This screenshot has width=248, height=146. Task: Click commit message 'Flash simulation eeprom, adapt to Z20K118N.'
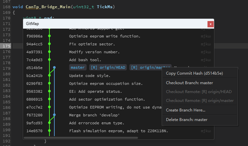[119, 131]
